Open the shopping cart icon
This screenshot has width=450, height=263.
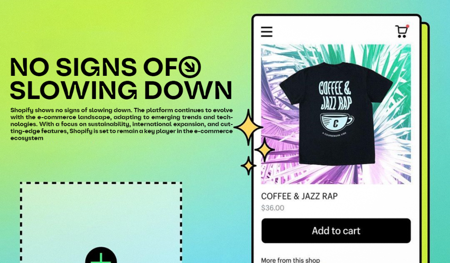(x=402, y=32)
